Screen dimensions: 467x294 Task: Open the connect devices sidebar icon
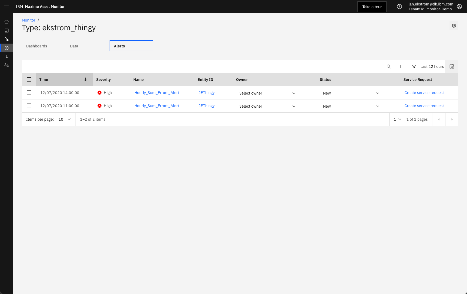[x=7, y=39]
